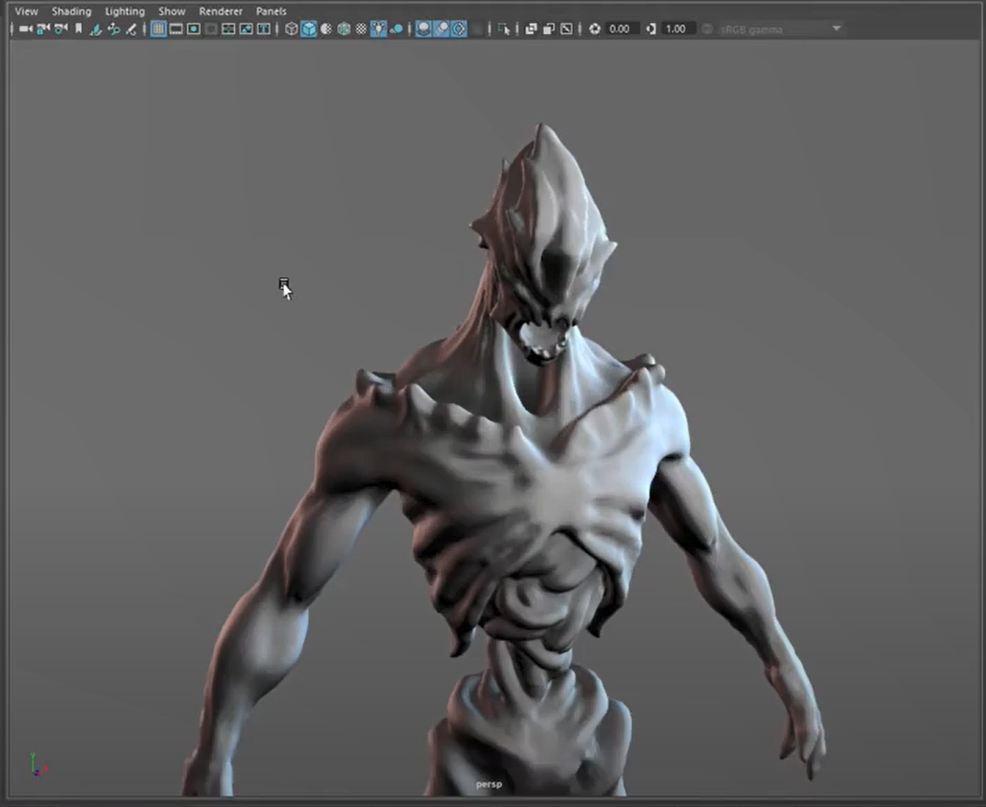Toggle Use All Lights lightbulb icon
Image resolution: width=986 pixels, height=807 pixels.
point(379,29)
